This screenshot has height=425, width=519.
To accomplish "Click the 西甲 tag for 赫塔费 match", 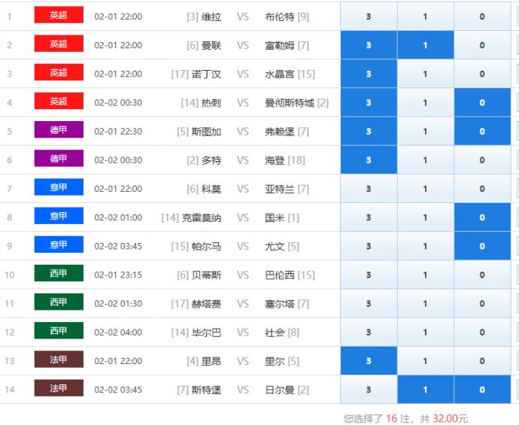I will [x=59, y=302].
